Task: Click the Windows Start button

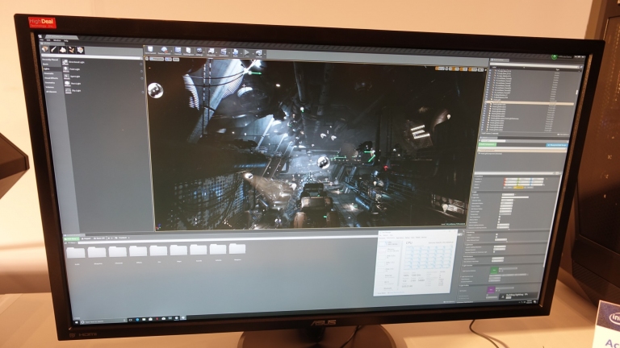Action: tap(77, 322)
